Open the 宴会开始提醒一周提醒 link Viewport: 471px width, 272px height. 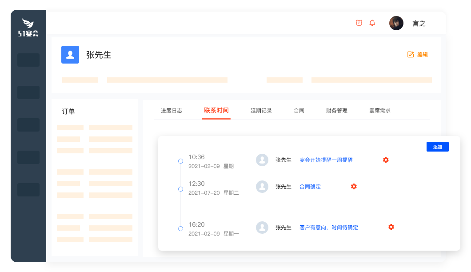[327, 160]
